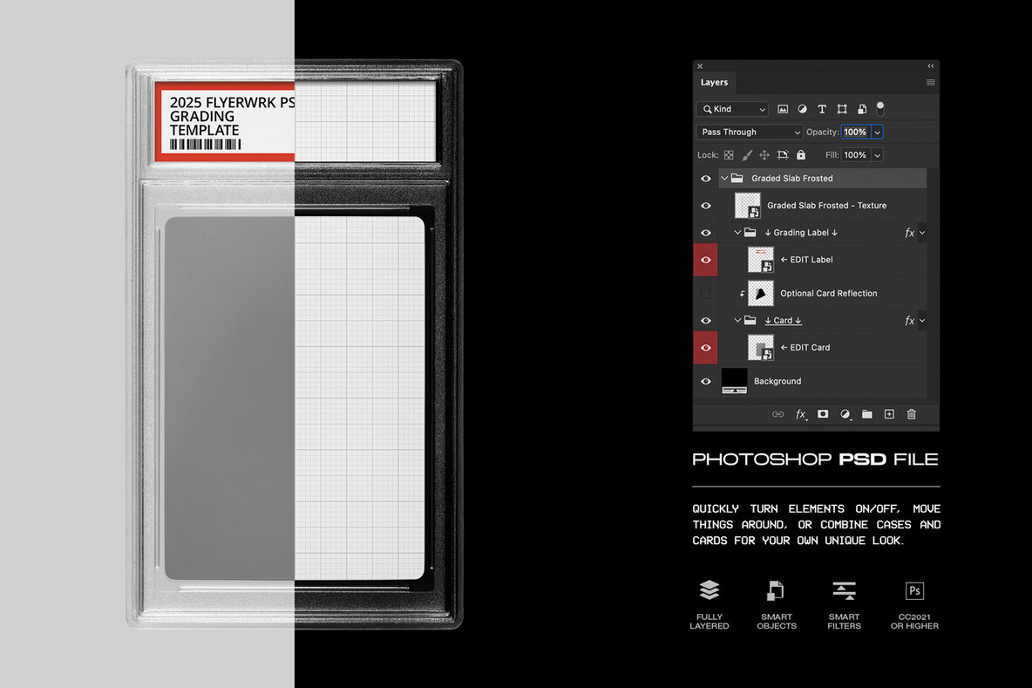
Task: Click the Lock all padlock icon
Action: pos(800,154)
